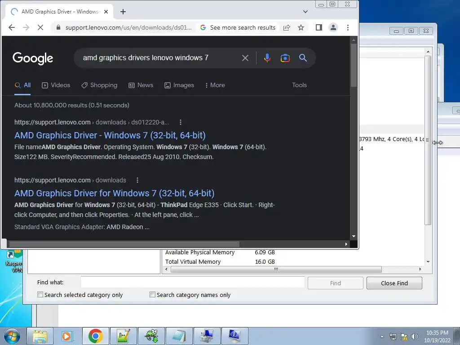Open Windows Explorer from the taskbar
This screenshot has width=460, height=345.
tap(40, 336)
